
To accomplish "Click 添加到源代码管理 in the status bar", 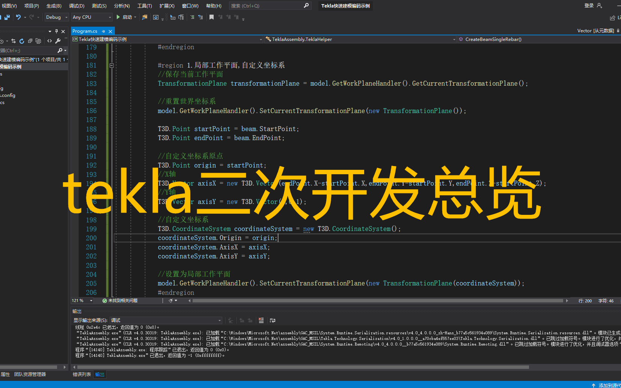I will pos(610,385).
